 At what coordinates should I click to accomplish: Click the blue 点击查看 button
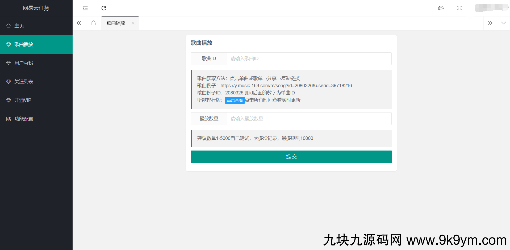tap(235, 100)
